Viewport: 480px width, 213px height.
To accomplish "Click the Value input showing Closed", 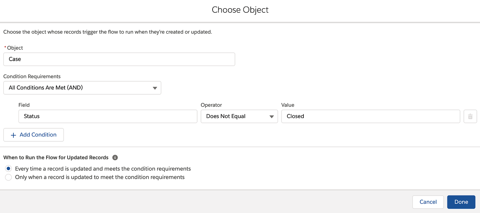I will click(x=370, y=116).
